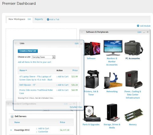Open the Choose a List dropdown

[x=43, y=57]
